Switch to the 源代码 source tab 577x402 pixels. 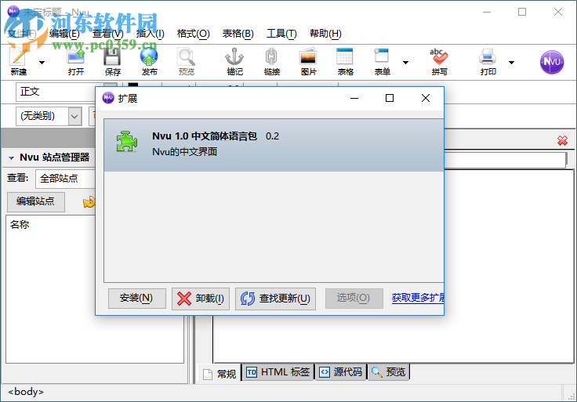click(341, 372)
